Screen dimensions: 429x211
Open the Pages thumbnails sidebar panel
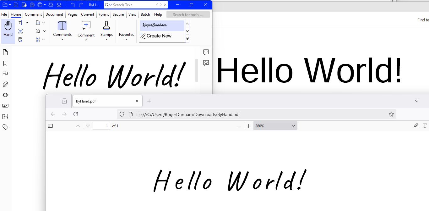[5, 52]
